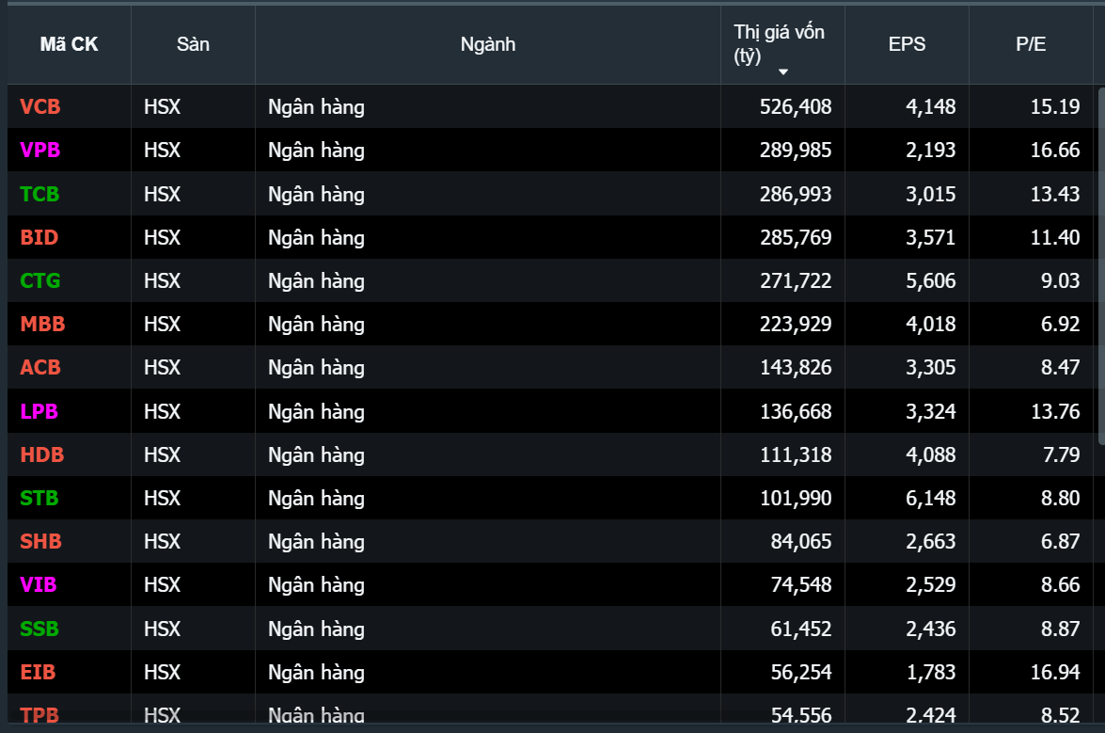Select market cap value 61,452

(801, 629)
